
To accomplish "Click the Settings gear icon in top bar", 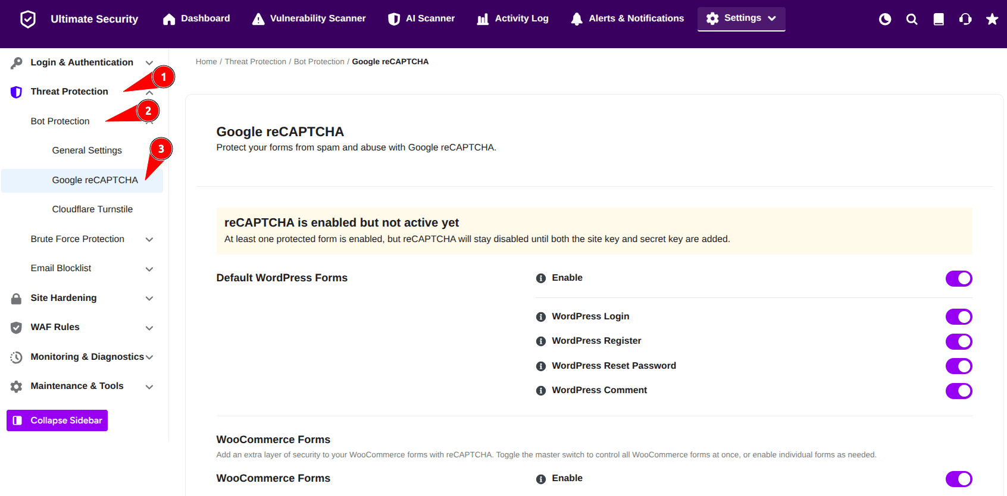I will [x=712, y=18].
